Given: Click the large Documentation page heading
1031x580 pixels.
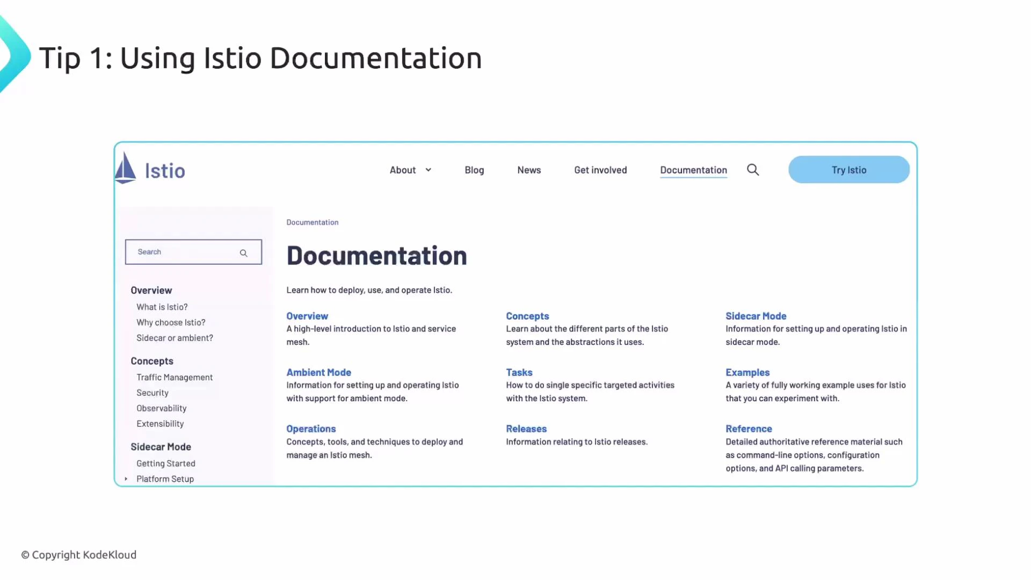Looking at the screenshot, I should pos(376,255).
